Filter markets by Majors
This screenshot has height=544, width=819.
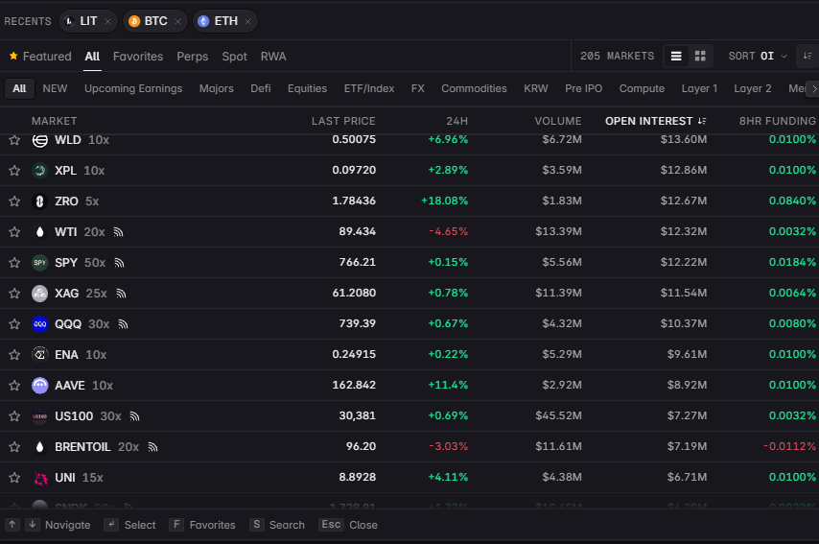[216, 89]
